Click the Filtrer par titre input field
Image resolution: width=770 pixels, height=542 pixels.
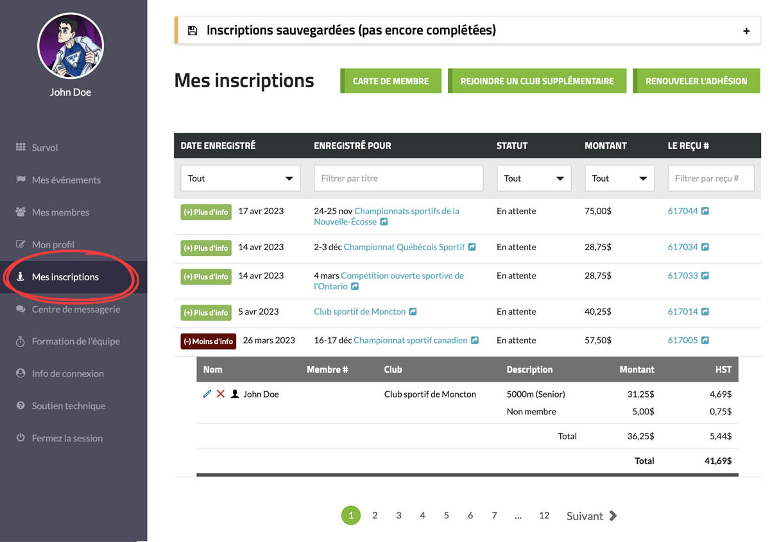[398, 178]
